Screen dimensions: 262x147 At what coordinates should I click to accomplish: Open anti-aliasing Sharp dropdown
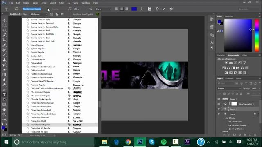coord(103,9)
